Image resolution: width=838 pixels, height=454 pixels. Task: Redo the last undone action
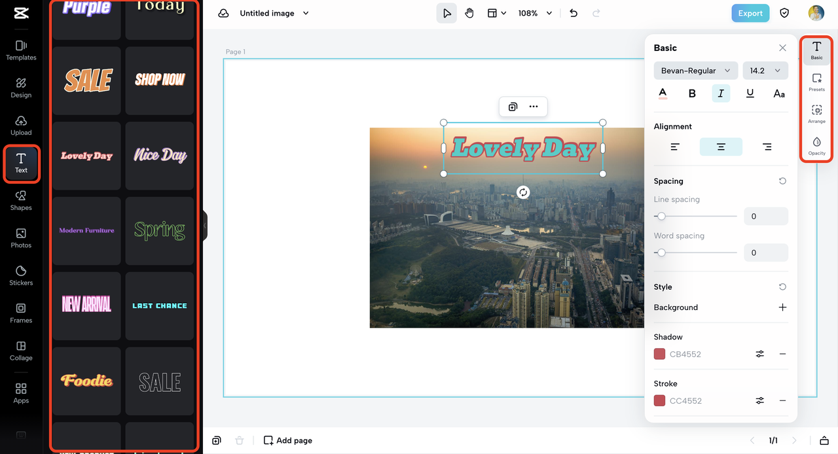(596, 13)
